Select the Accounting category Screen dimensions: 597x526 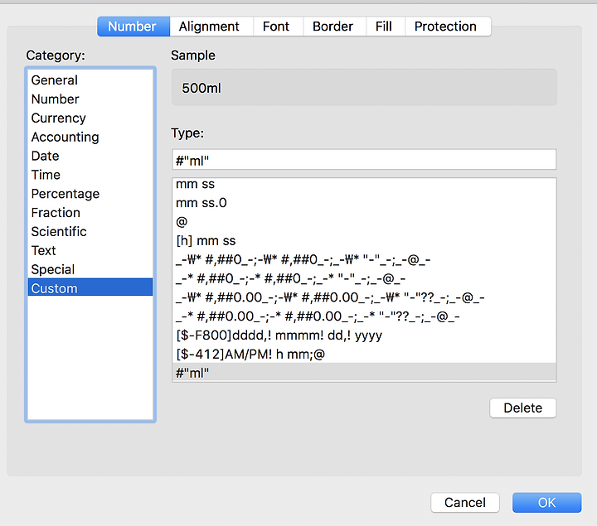(x=90, y=137)
